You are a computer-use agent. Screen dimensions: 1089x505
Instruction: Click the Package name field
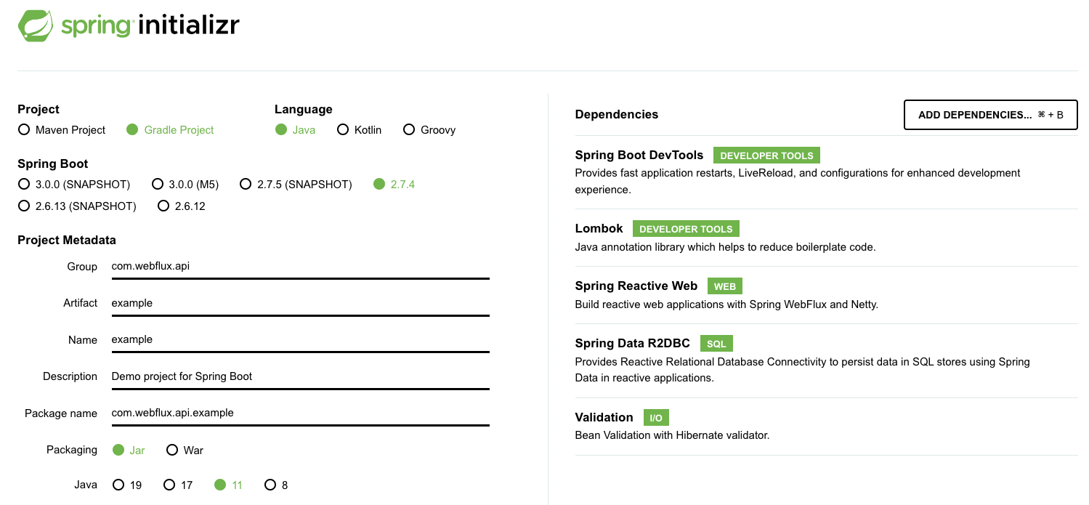click(x=300, y=413)
